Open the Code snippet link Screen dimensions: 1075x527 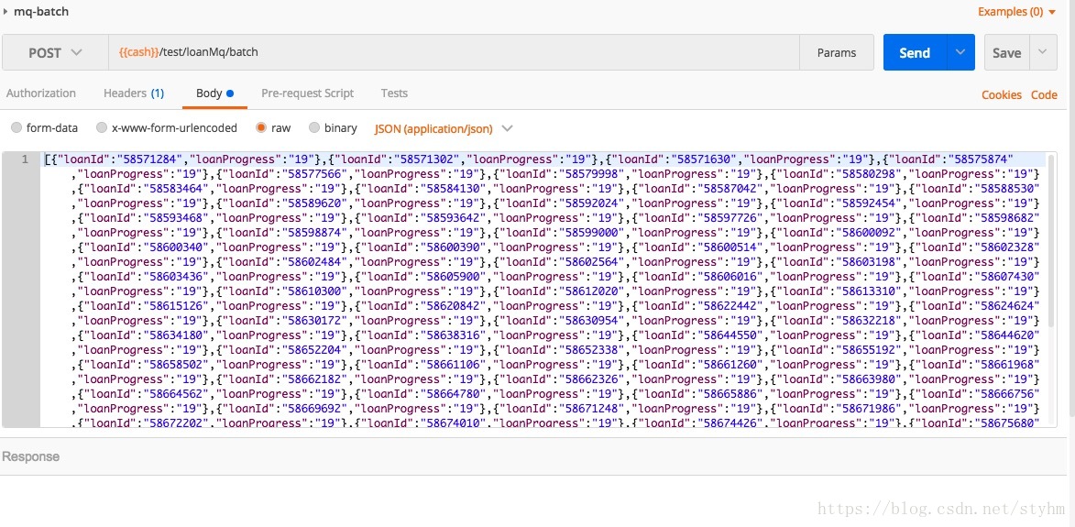click(x=1044, y=95)
